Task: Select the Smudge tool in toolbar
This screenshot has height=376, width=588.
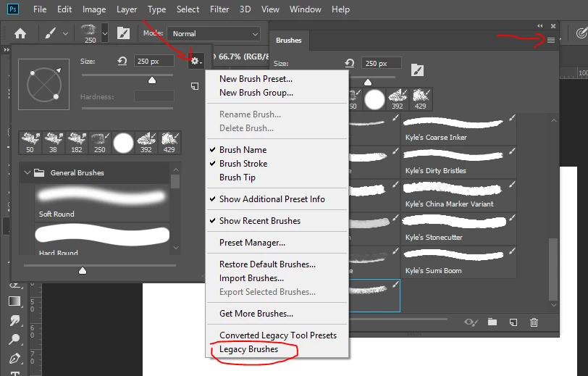Action: [15, 320]
